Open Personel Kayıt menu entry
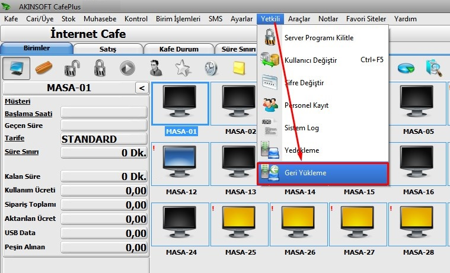This screenshot has height=273, width=450. tap(323, 105)
